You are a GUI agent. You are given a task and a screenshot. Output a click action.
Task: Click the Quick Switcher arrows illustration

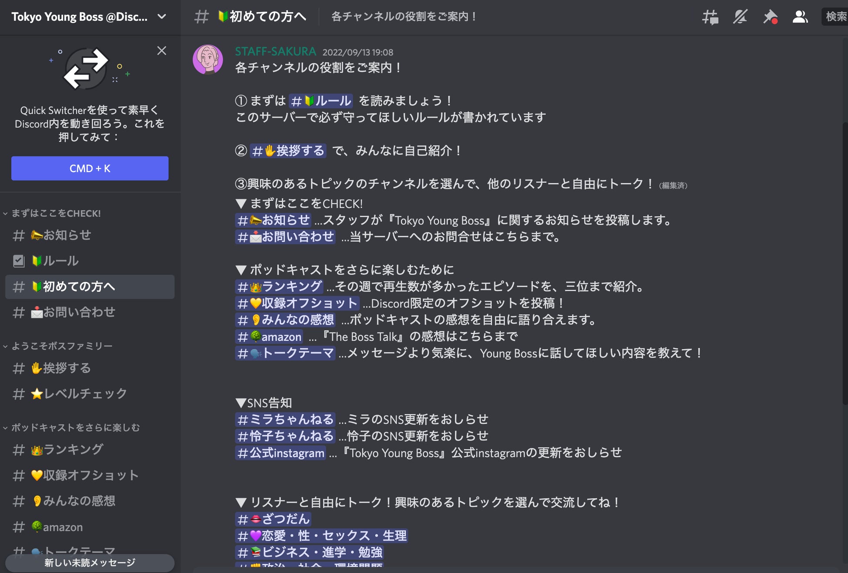point(86,69)
